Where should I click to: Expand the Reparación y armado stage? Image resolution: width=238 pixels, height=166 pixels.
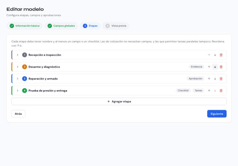18,79
